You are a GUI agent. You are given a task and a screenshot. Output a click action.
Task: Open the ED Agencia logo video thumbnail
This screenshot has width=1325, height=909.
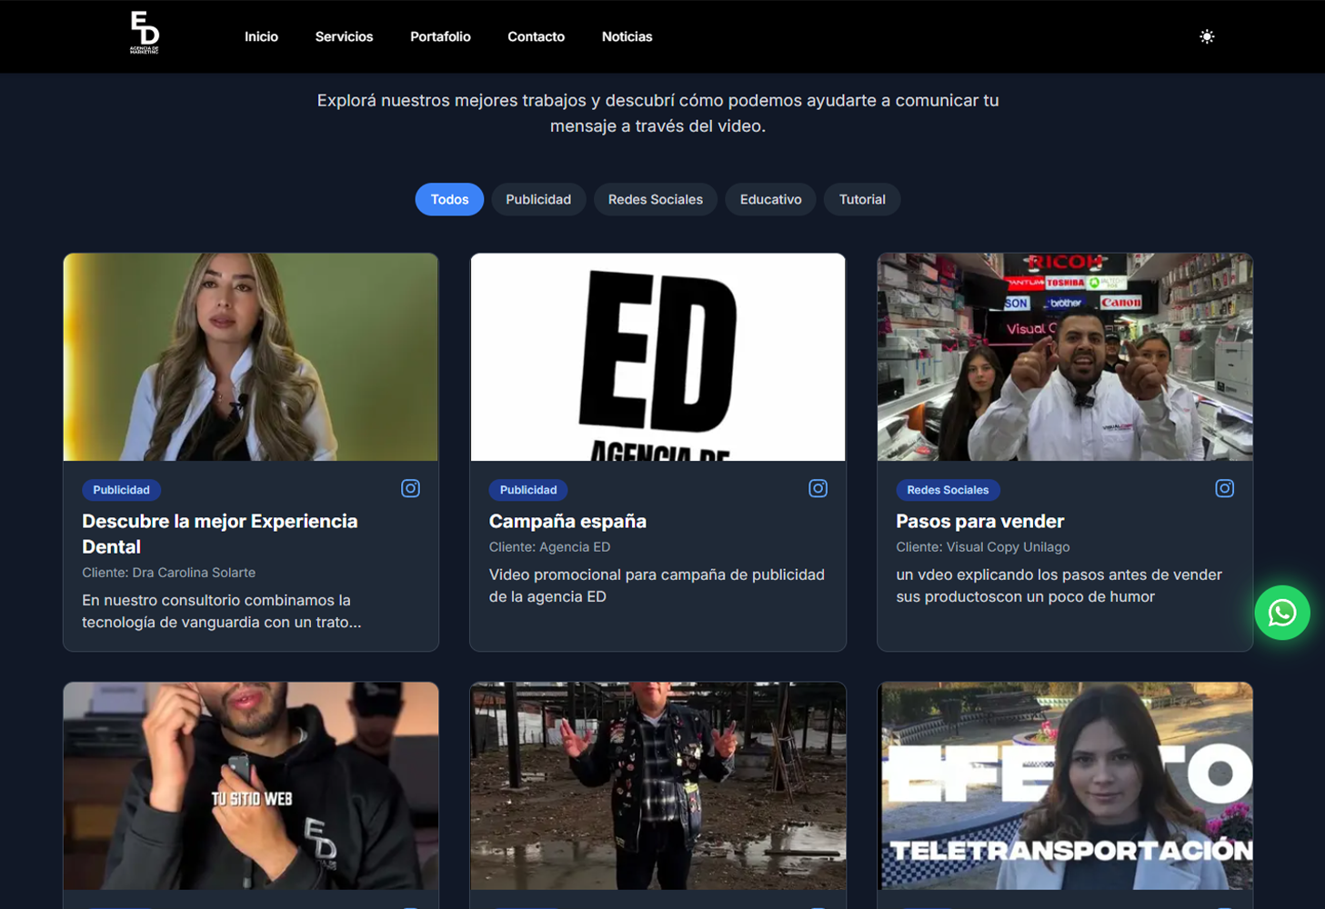click(657, 357)
